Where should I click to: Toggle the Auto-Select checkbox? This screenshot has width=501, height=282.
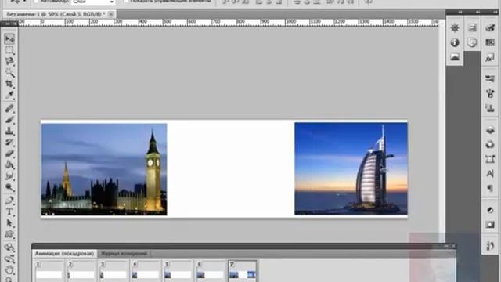tap(36, 2)
